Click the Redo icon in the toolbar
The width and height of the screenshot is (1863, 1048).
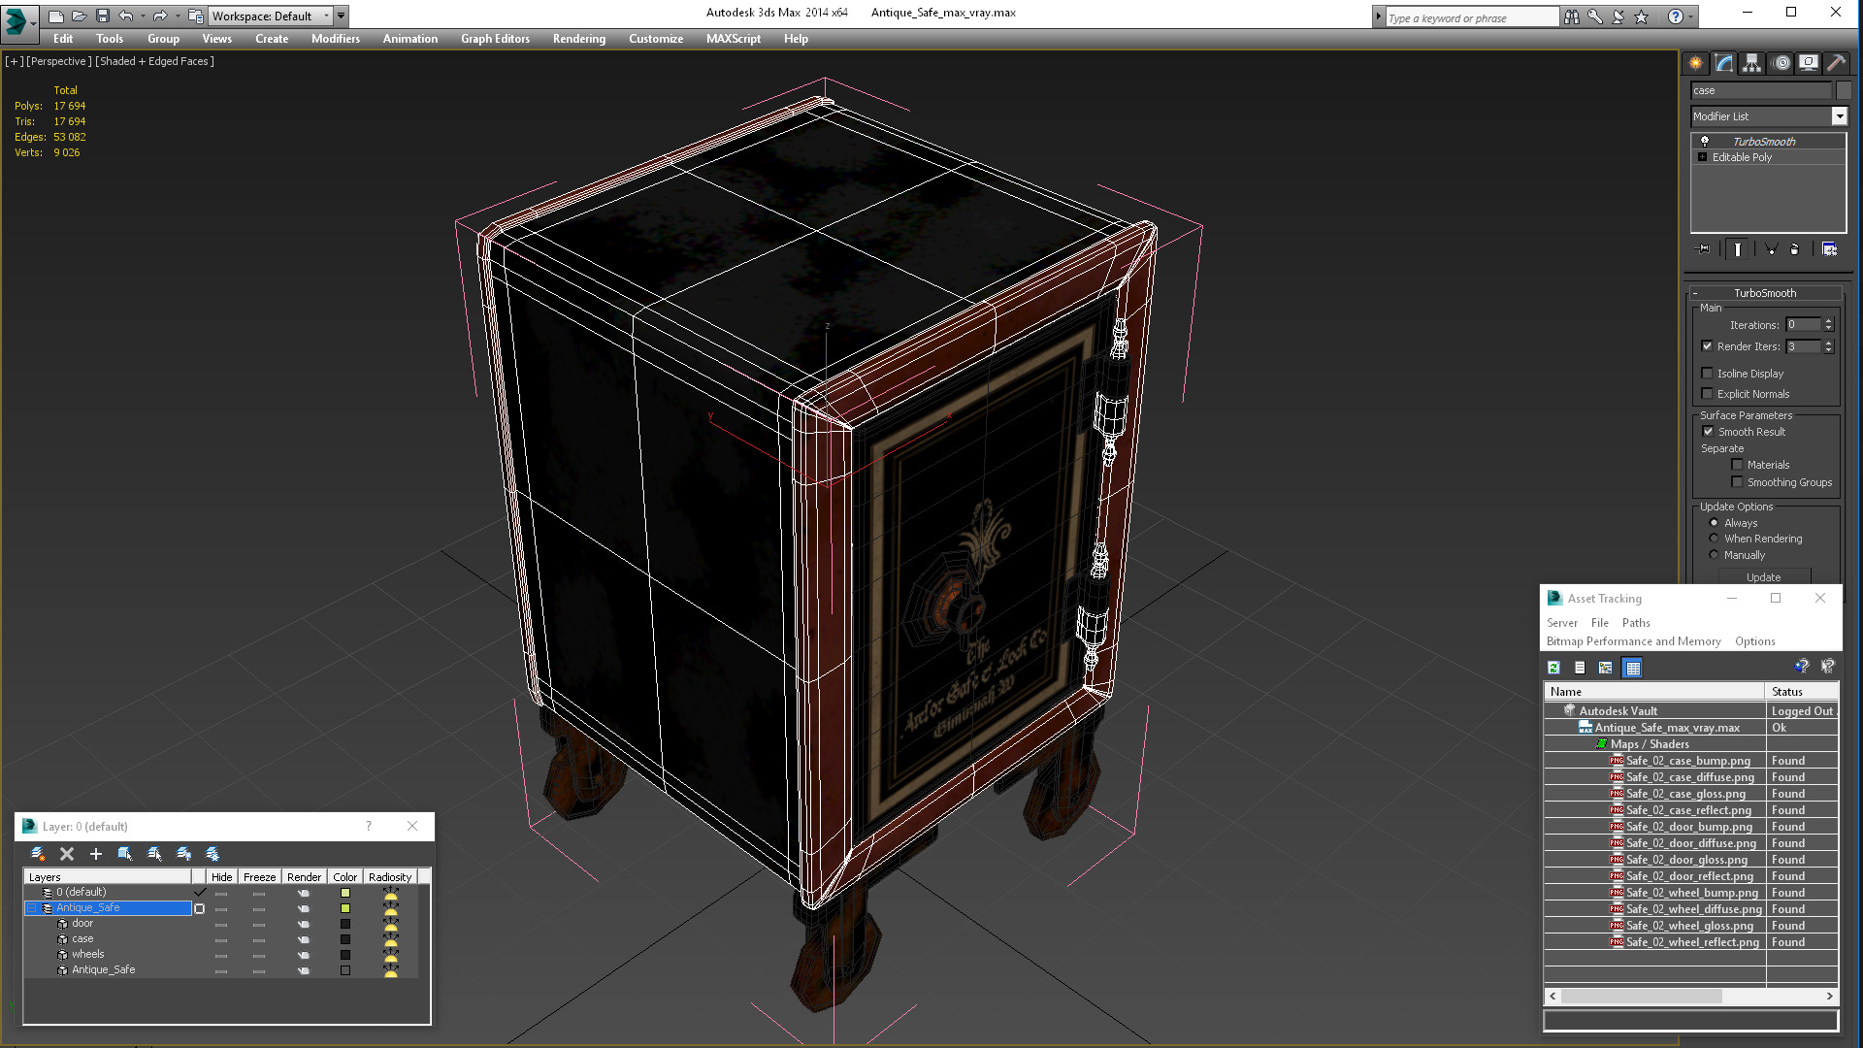pyautogui.click(x=159, y=15)
